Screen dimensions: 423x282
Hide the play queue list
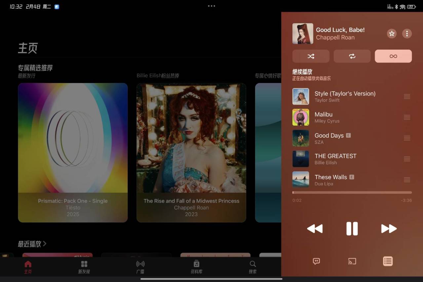(388, 261)
